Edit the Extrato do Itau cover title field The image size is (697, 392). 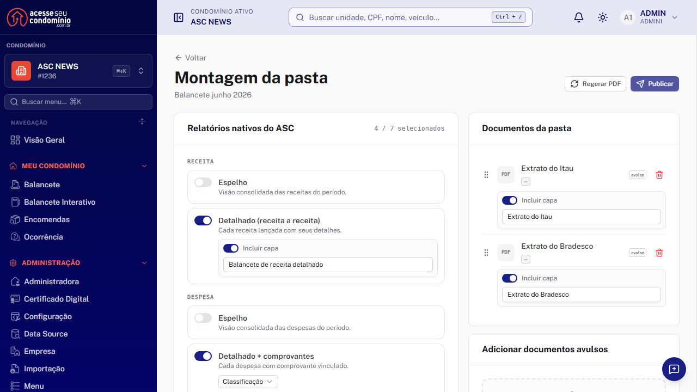click(x=581, y=217)
